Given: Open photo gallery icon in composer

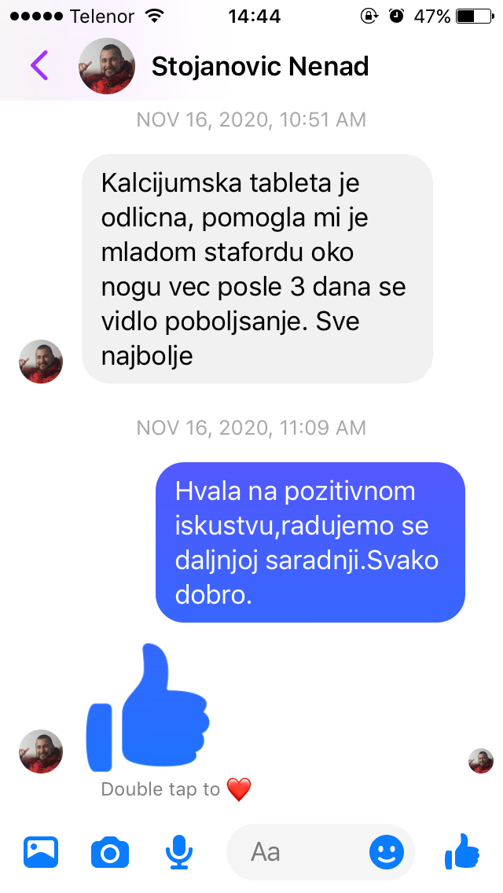Looking at the screenshot, I should click(x=41, y=852).
